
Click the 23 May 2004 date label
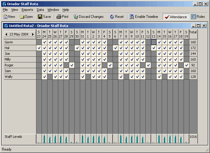click(x=19, y=34)
